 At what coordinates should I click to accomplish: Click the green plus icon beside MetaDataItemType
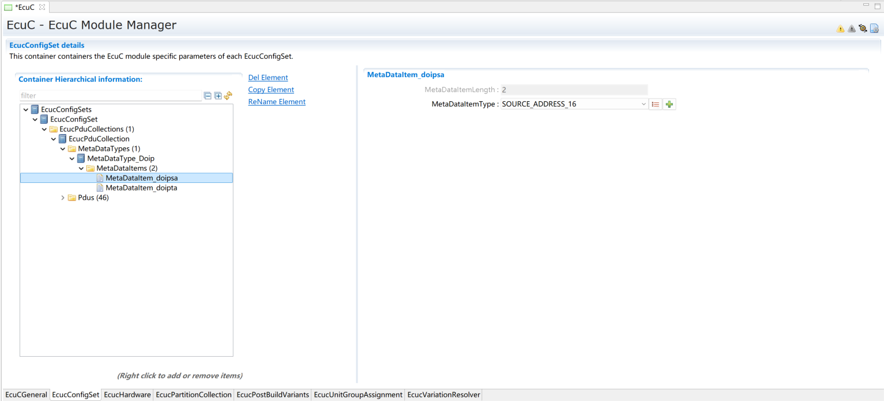[669, 104]
